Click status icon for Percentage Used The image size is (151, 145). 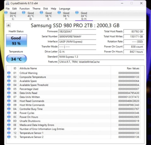click(x=9, y=89)
